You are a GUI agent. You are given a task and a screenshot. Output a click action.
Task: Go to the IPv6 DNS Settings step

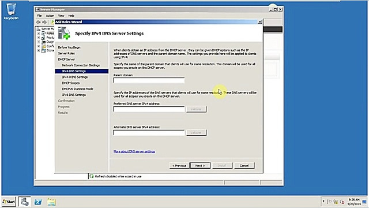pos(74,95)
